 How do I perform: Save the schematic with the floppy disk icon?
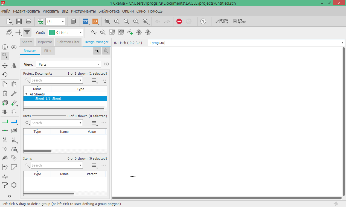(19, 21)
